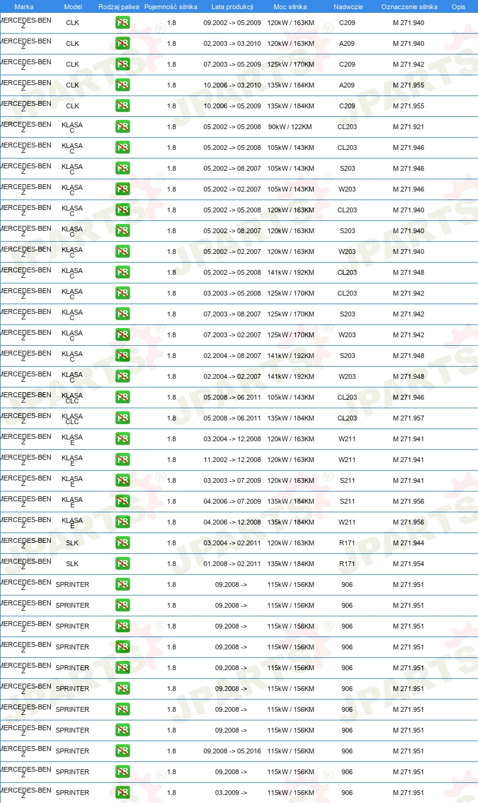Click M 271.951 cell in 03.2009 row
Screen dimensions: 478x803
[408, 793]
